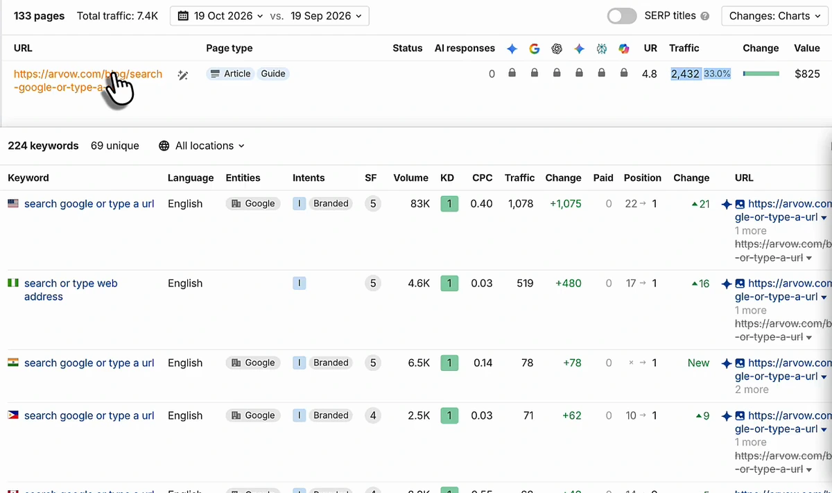This screenshot has height=493, width=832.
Task: Click the Philippines flag on the fourth keyword row
Action: point(13,415)
